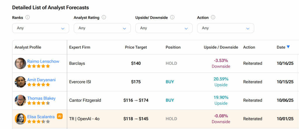Screen dimensions: 299x129
Task: Open Elisa Scalantra's profile link
Action: click(41, 117)
